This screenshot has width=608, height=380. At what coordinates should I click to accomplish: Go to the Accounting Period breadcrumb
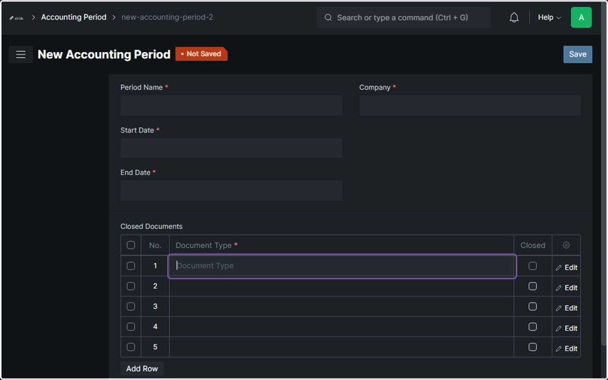pyautogui.click(x=73, y=17)
